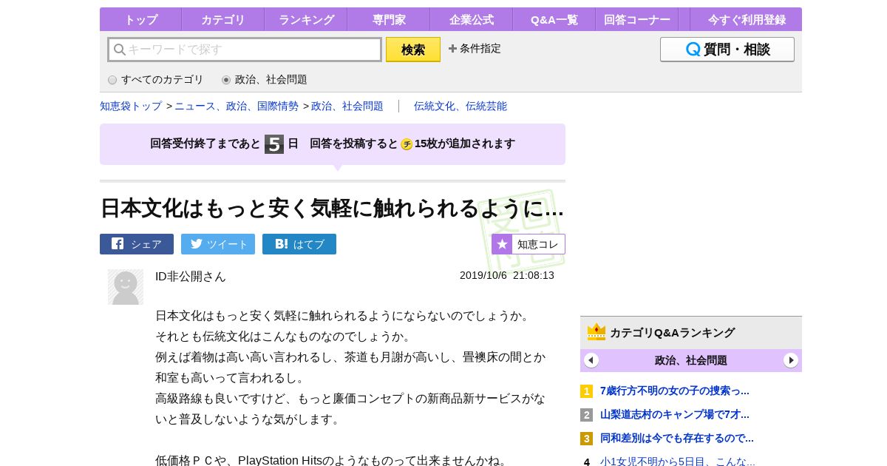Viewport: 887px width, 466px height.
Task: Bookmark with the はてブ button
Action: tap(299, 244)
